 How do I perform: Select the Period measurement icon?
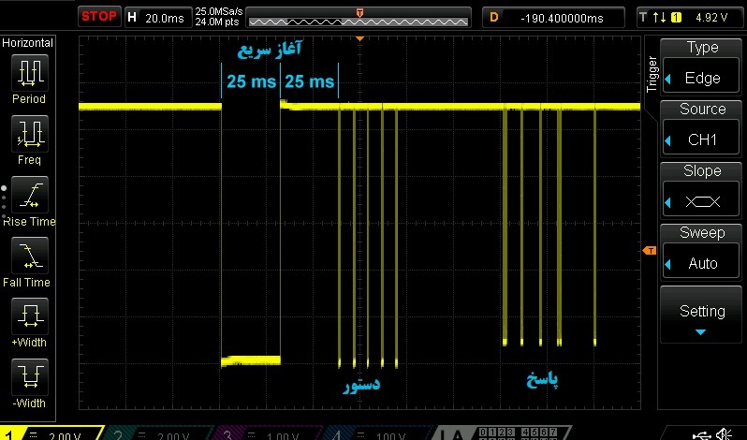click(x=30, y=73)
